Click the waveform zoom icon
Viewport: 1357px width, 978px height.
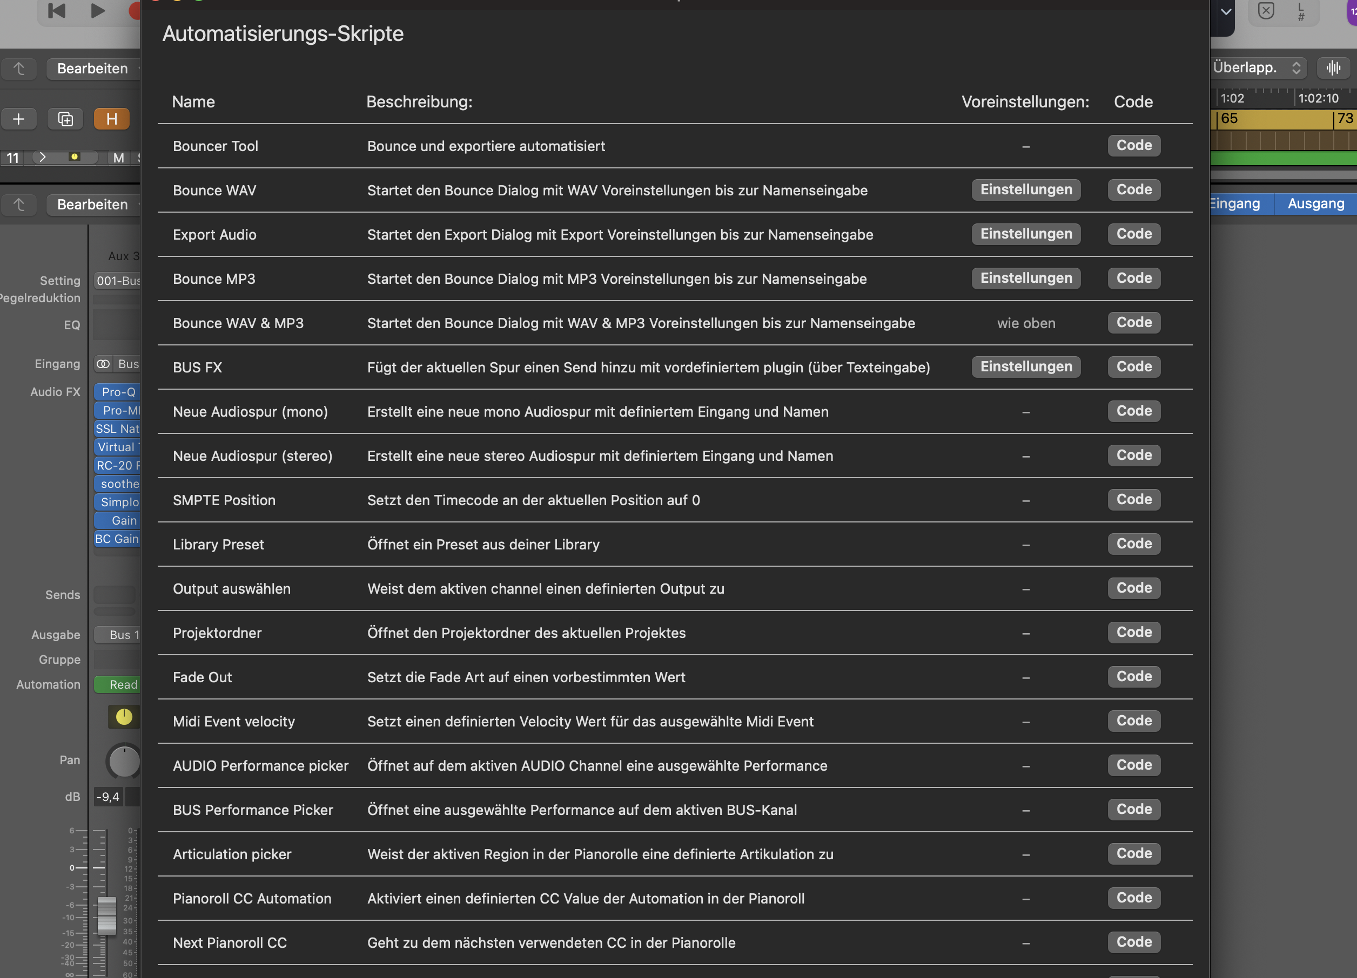pos(1333,67)
